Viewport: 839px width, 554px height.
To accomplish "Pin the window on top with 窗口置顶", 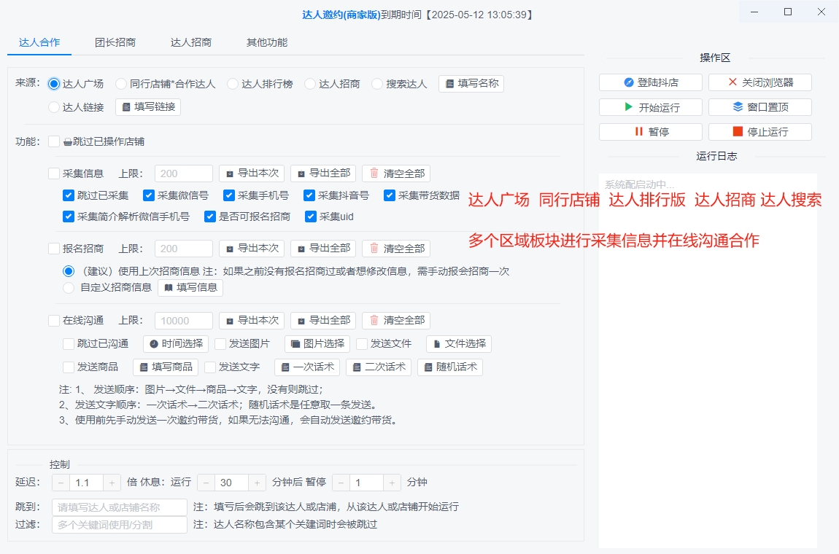I will (x=759, y=106).
